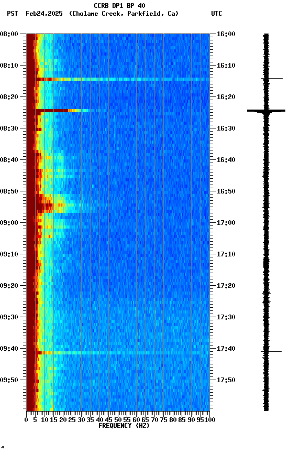Click the '25' frequency axis tick label
This screenshot has height=453, width=289.
(x=72, y=420)
